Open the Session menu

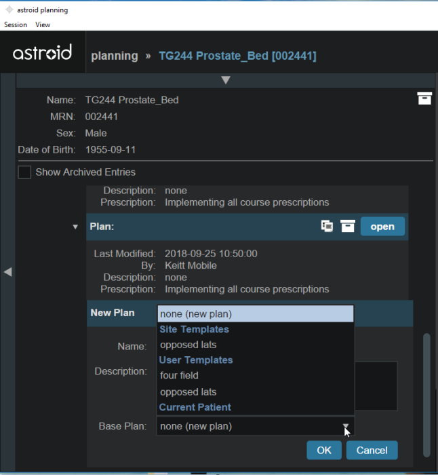point(16,25)
